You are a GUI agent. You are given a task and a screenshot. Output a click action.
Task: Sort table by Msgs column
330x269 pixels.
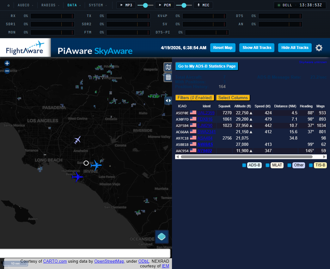pyautogui.click(x=320, y=106)
